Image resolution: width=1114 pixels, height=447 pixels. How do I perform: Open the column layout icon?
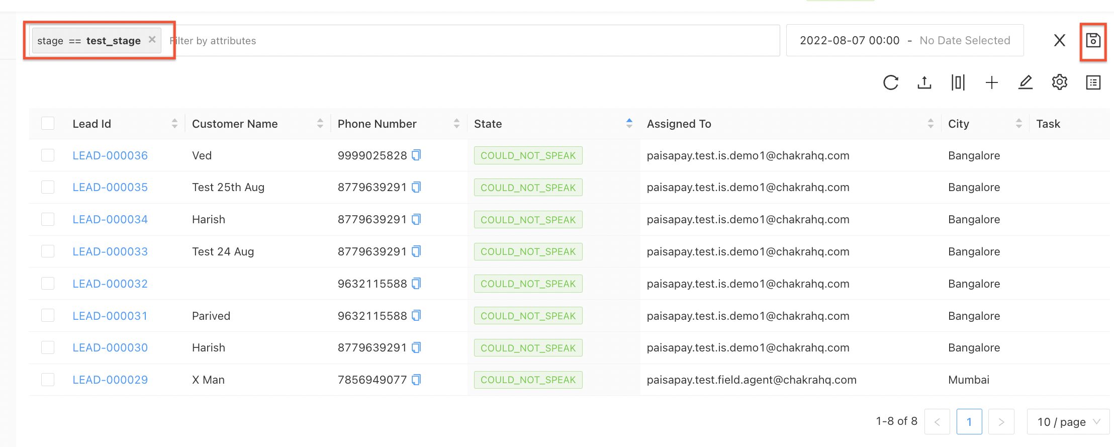pyautogui.click(x=958, y=82)
